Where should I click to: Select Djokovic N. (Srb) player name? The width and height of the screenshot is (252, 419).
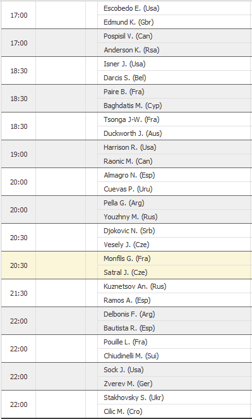(x=129, y=231)
